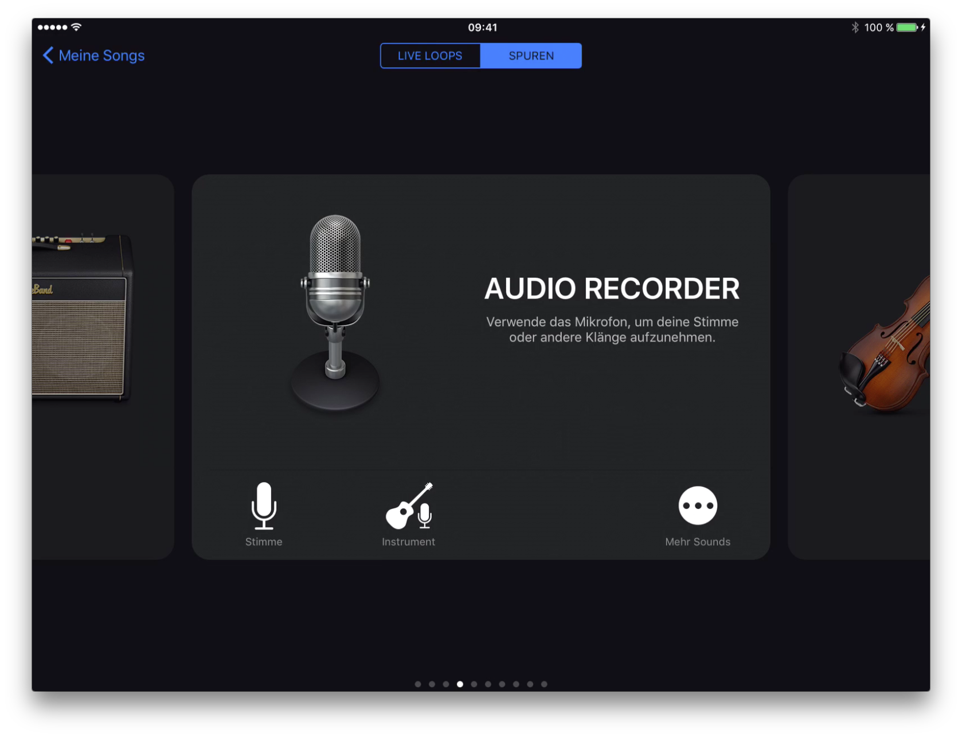The image size is (962, 737).
Task: Tap the AUDIO RECORDER title
Action: 612,288
